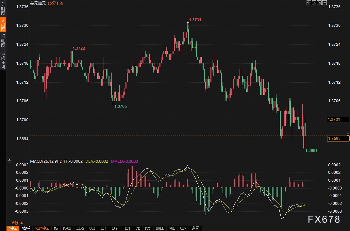
Task: Click the rightmost panel-with-arrow toolbar icon
Action: (325, 3)
